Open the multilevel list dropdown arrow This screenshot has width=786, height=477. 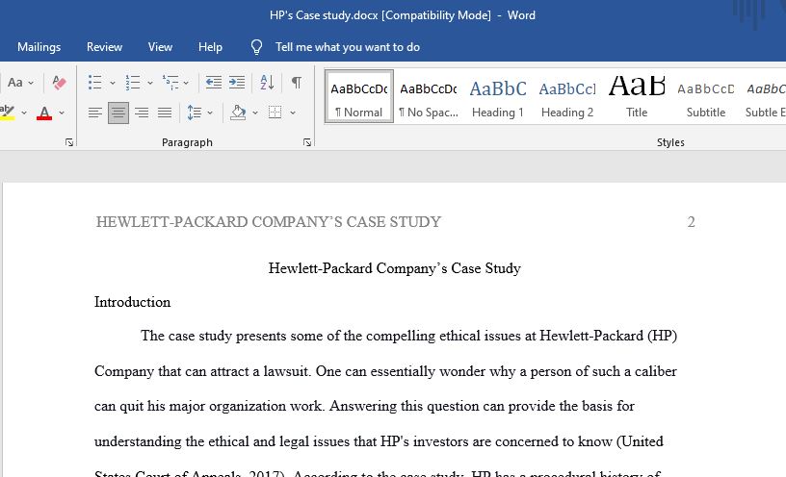click(186, 83)
